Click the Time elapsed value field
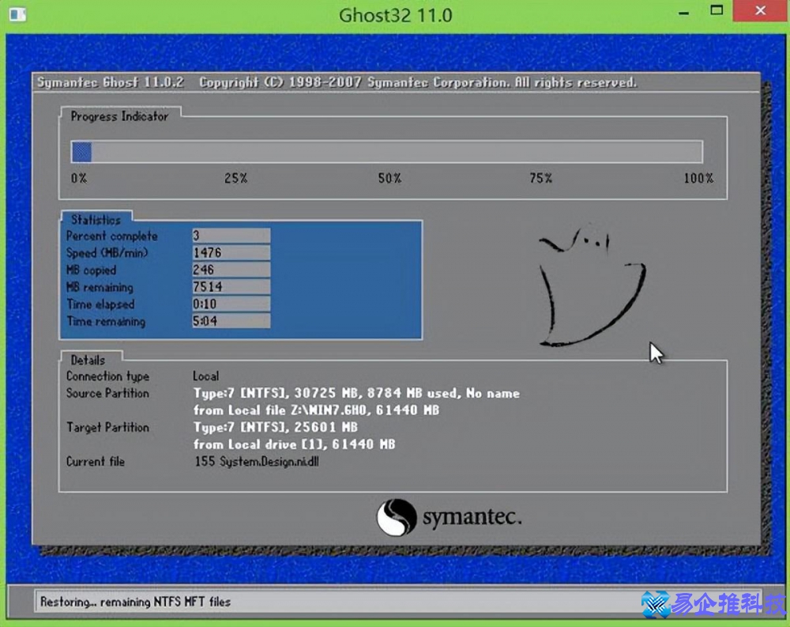 pyautogui.click(x=231, y=304)
